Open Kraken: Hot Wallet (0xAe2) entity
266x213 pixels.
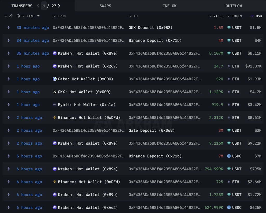pos(88,208)
